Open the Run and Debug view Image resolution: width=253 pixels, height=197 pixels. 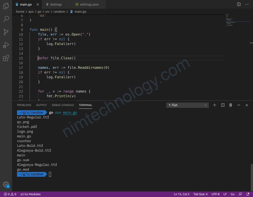pos(6,45)
